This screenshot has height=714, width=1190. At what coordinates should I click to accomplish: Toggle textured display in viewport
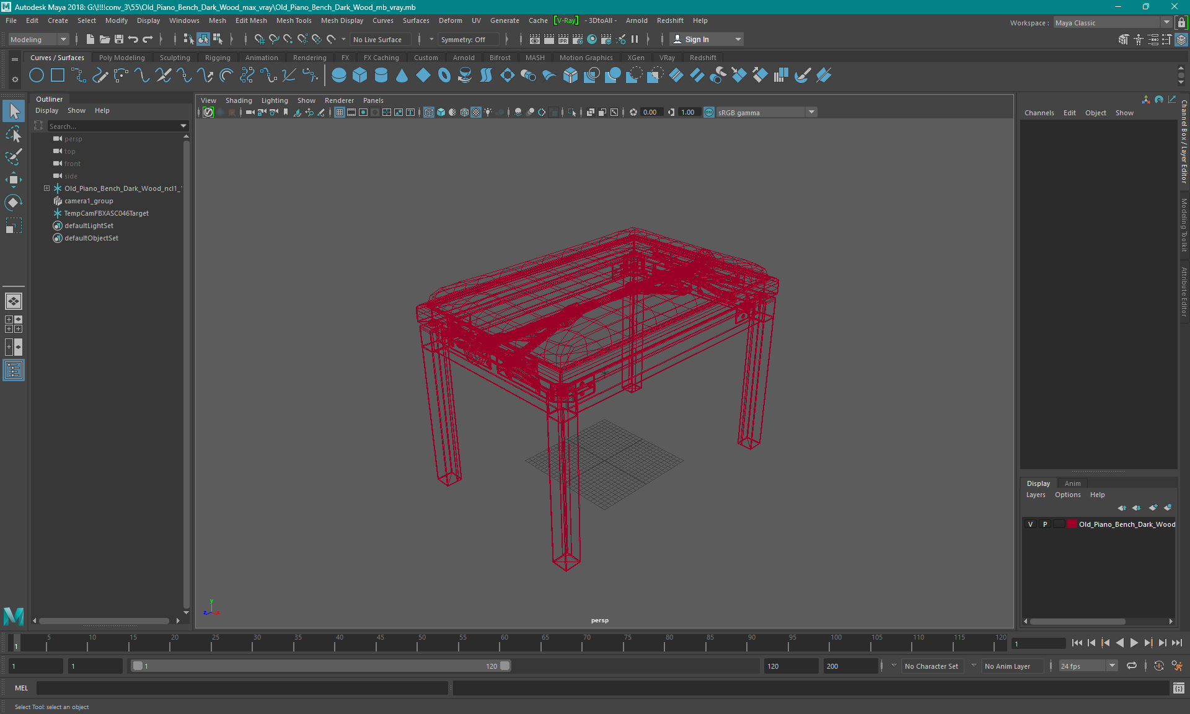pos(476,112)
